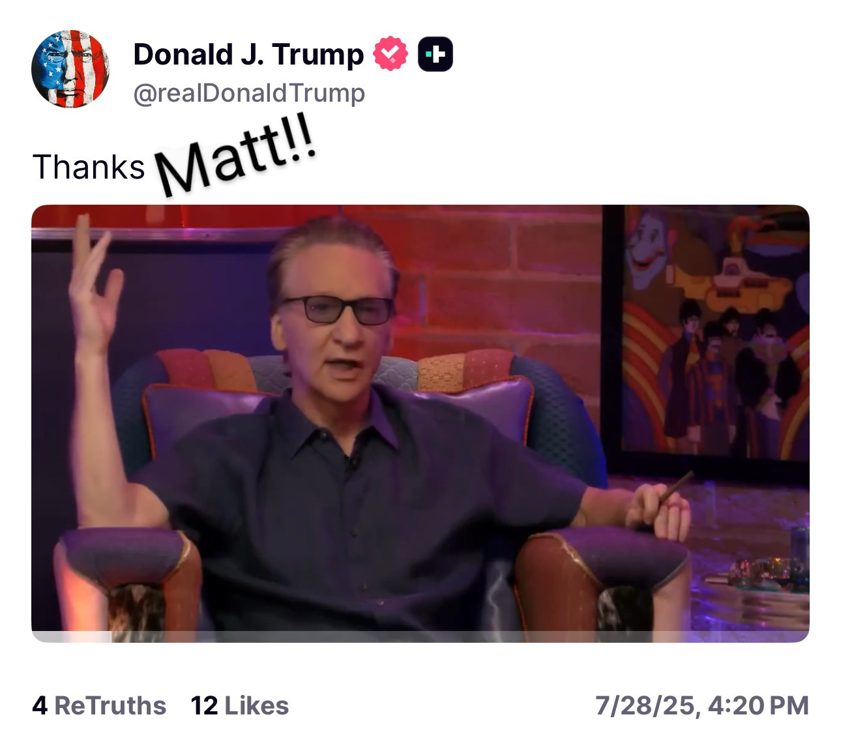View the ReTruths list
The image size is (841, 749).
click(x=99, y=705)
